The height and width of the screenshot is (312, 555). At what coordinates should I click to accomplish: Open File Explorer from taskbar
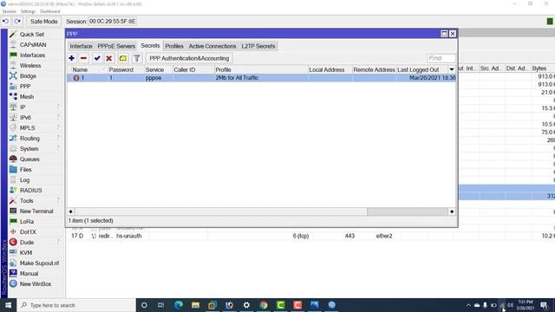pos(195,305)
